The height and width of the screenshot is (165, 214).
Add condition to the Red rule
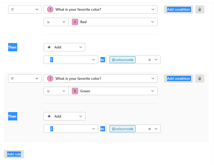click(178, 9)
